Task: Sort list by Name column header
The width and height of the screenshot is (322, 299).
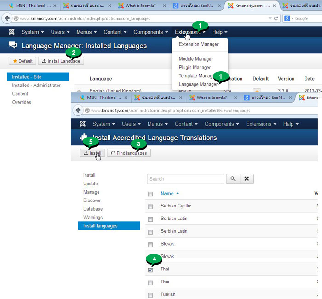Action: 167,194
